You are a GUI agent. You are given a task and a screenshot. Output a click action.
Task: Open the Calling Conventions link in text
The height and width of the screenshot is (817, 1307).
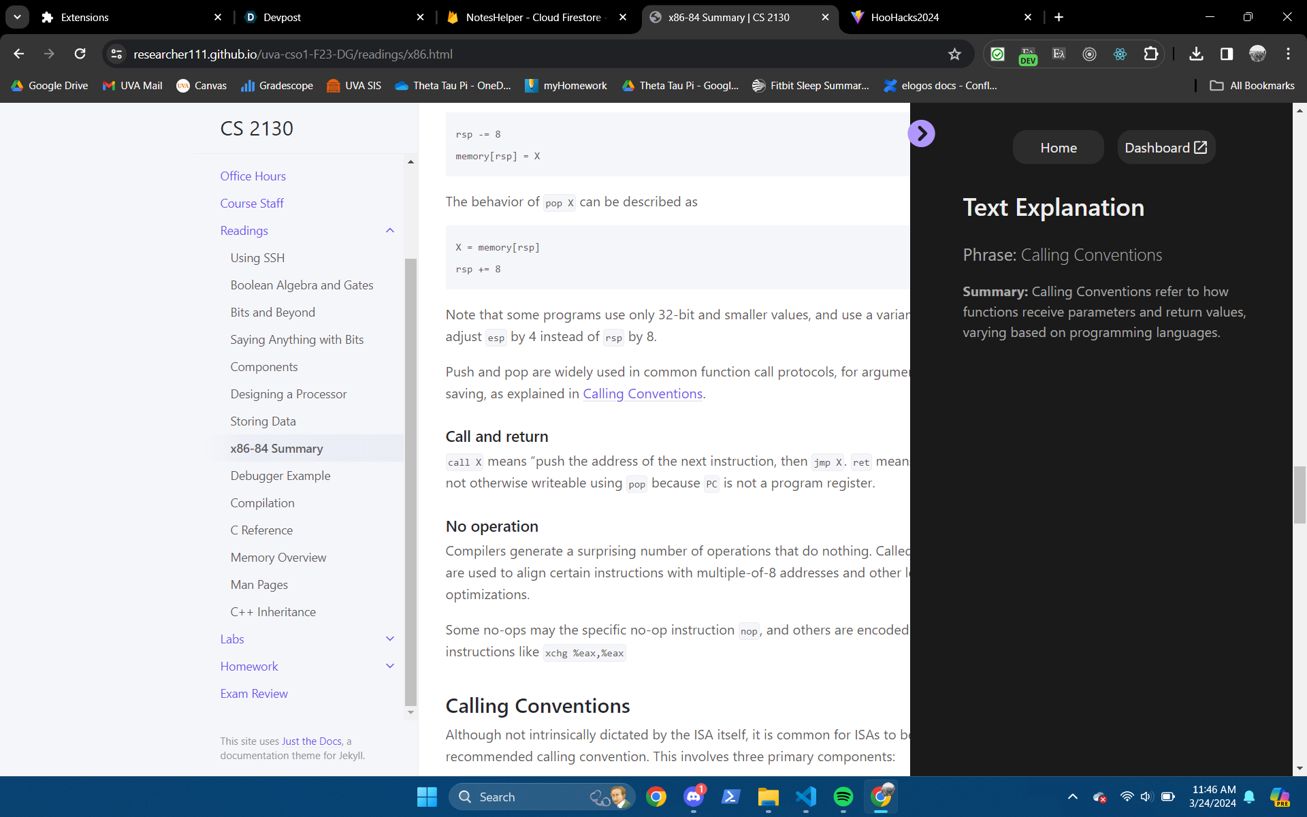coord(642,394)
